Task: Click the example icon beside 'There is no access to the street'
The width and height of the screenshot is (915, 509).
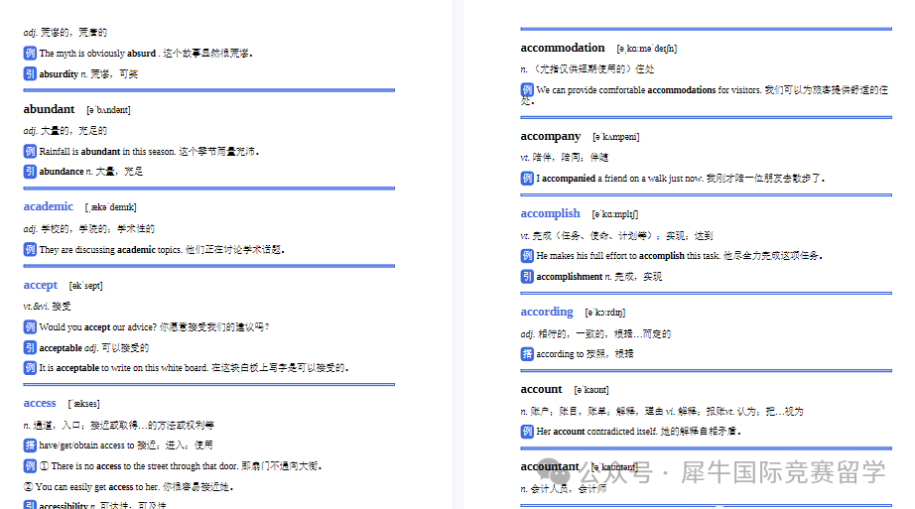Action: point(30,465)
